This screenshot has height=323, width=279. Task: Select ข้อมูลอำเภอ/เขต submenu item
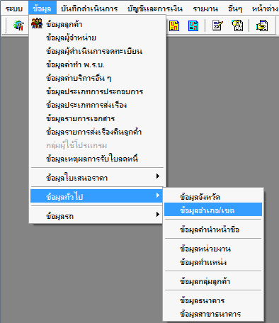(213, 210)
